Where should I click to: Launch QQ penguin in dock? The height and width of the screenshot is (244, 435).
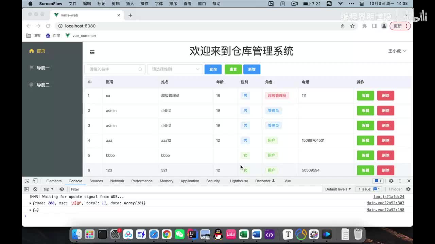click(218, 234)
